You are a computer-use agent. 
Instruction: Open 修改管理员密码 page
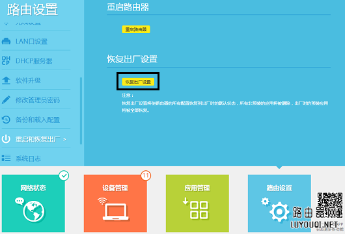pyautogui.click(x=38, y=100)
